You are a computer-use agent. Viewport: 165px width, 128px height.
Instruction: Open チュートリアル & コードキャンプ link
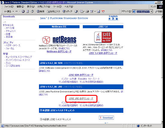coord(19,57)
